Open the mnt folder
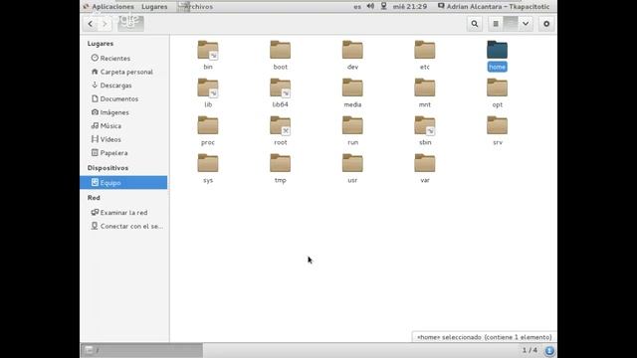637x358 pixels. (x=425, y=92)
